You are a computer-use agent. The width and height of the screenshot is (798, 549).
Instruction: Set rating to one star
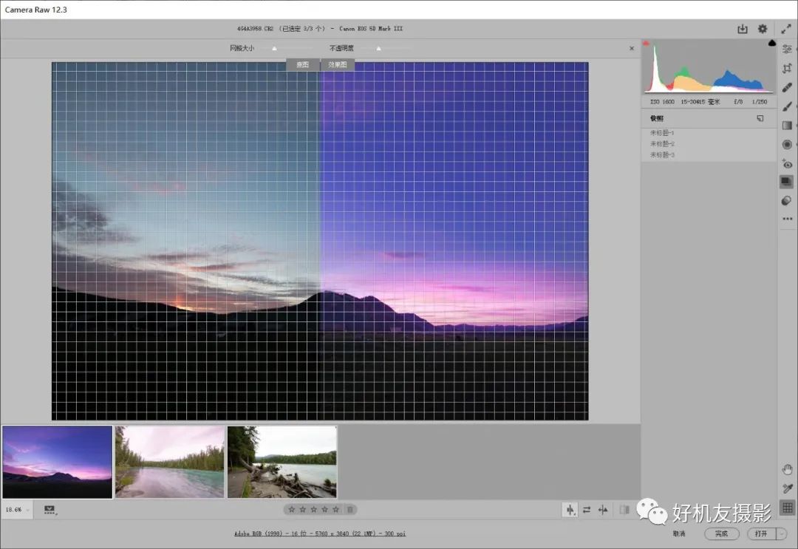coord(292,509)
